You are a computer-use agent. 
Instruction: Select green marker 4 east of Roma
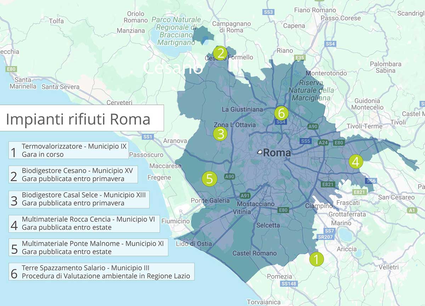pos(356,161)
